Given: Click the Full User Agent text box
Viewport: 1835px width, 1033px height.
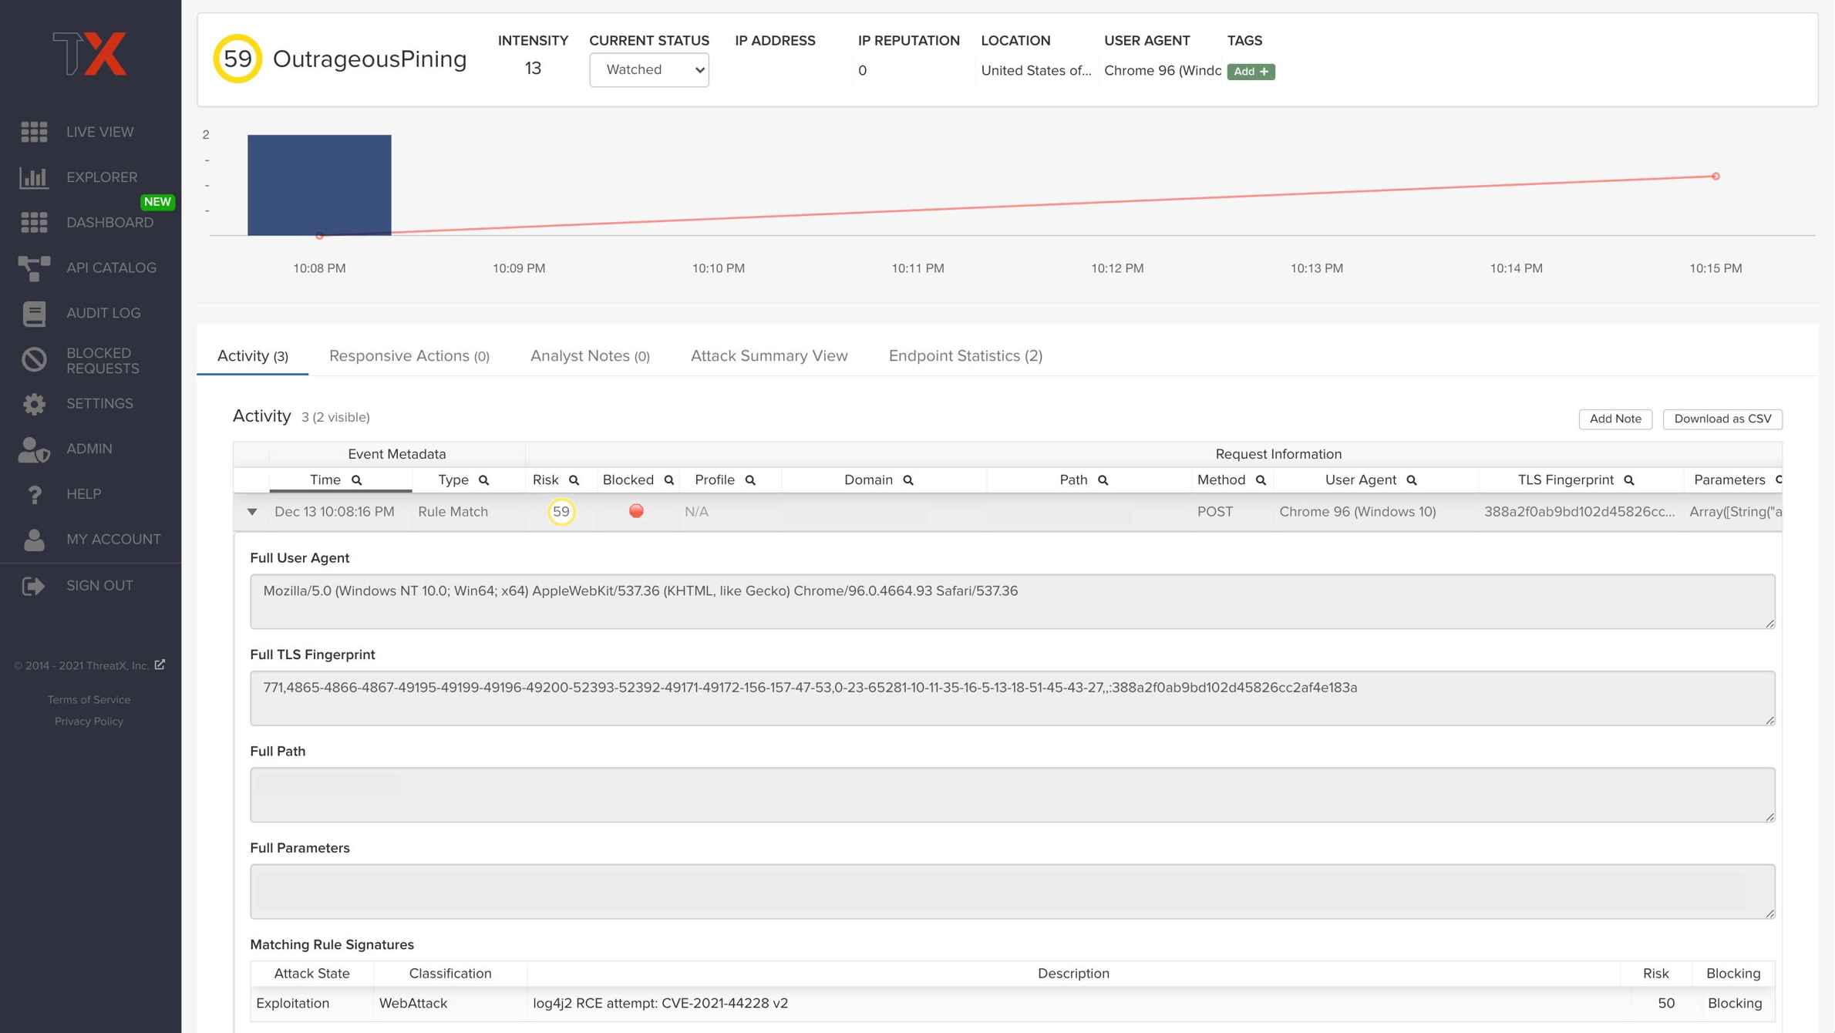Looking at the screenshot, I should 1012,601.
